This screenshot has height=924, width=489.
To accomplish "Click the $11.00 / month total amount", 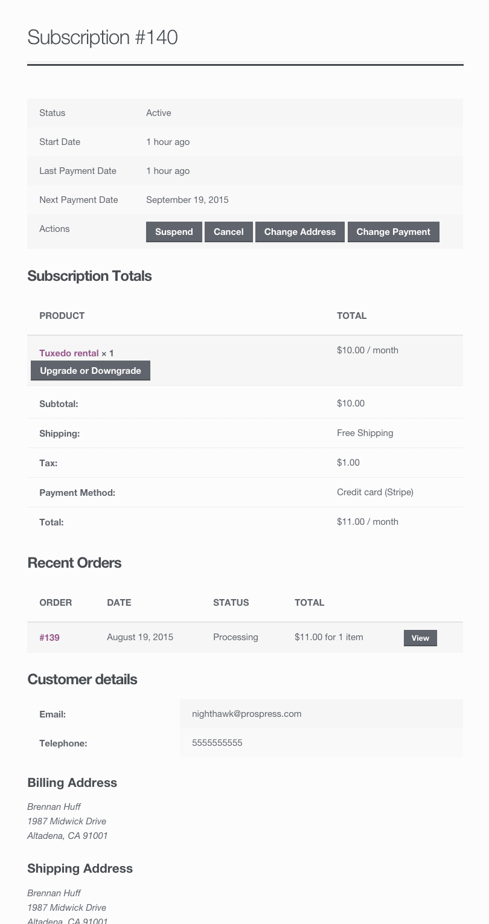I will [367, 522].
